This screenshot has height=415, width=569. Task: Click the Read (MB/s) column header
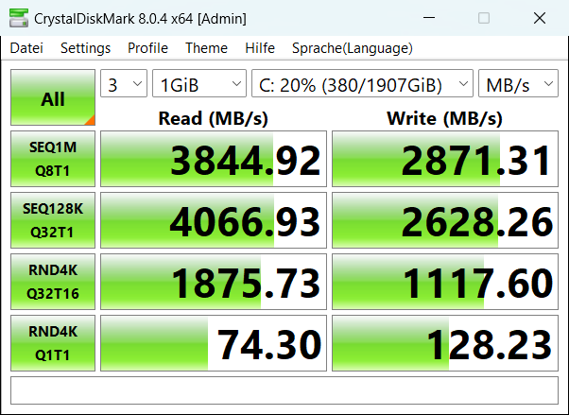(214, 118)
